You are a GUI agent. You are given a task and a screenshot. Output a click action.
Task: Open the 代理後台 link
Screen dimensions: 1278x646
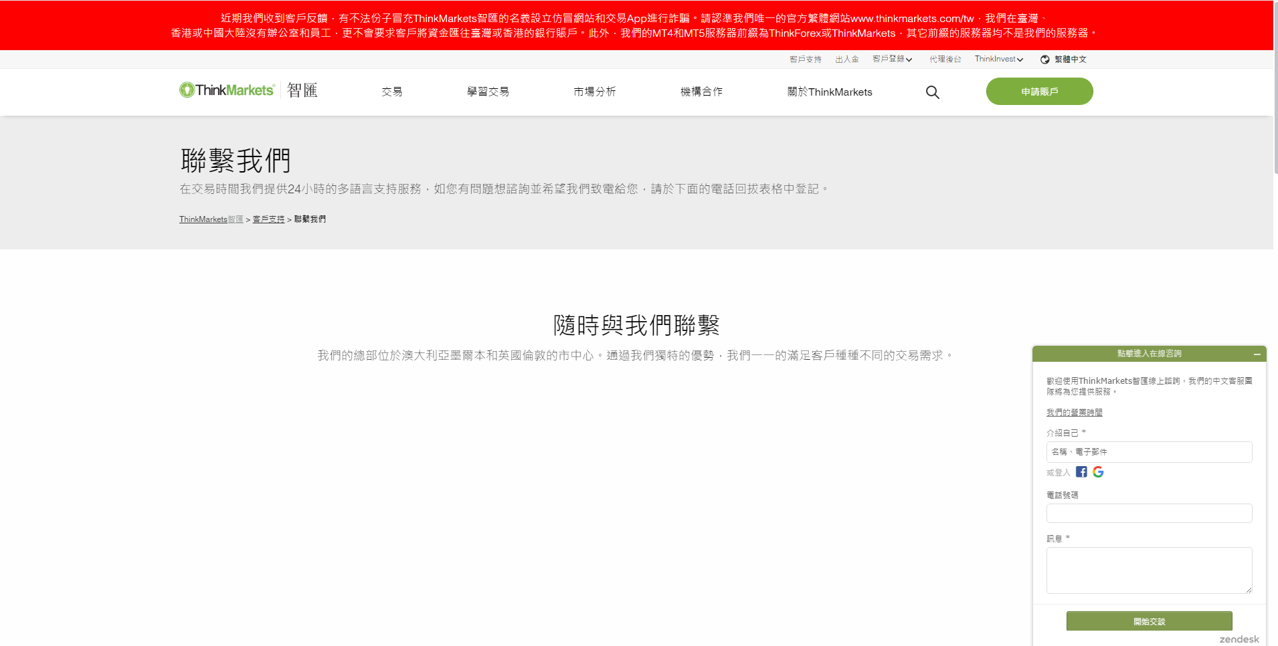click(945, 60)
